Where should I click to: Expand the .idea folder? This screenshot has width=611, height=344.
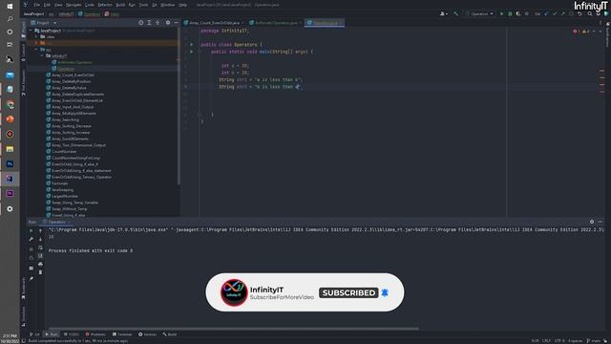[x=36, y=36]
